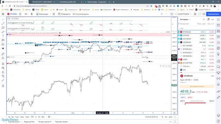Select NAS100USD in the watchlist
Screen dimensions: 221x124
[197, 39]
